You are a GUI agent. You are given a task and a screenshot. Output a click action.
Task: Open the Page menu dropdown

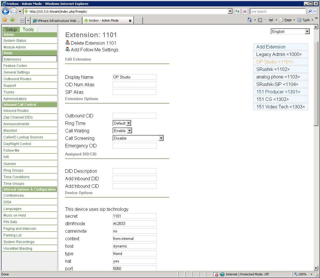pyautogui.click(x=294, y=20)
